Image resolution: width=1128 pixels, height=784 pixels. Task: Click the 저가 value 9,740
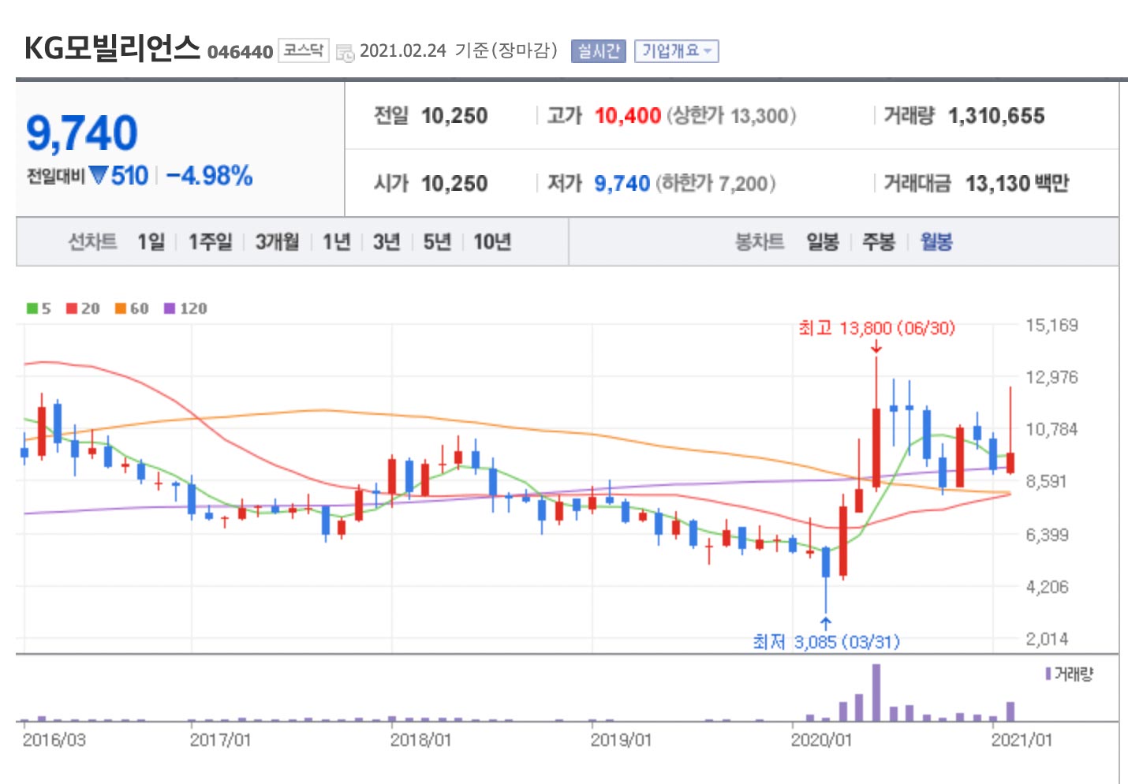[x=622, y=184]
